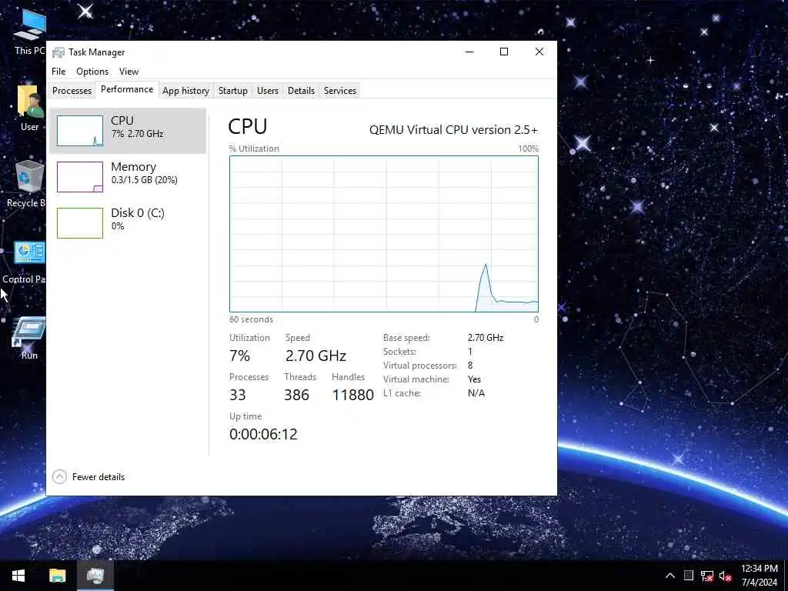Screen dimensions: 788x591
Task: Click the Speed value 2.70 GHz
Action: [x=316, y=356]
